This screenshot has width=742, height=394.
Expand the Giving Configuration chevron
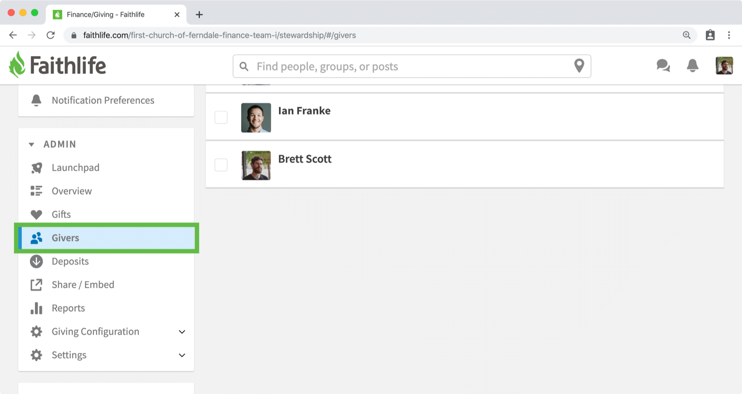[x=182, y=332]
